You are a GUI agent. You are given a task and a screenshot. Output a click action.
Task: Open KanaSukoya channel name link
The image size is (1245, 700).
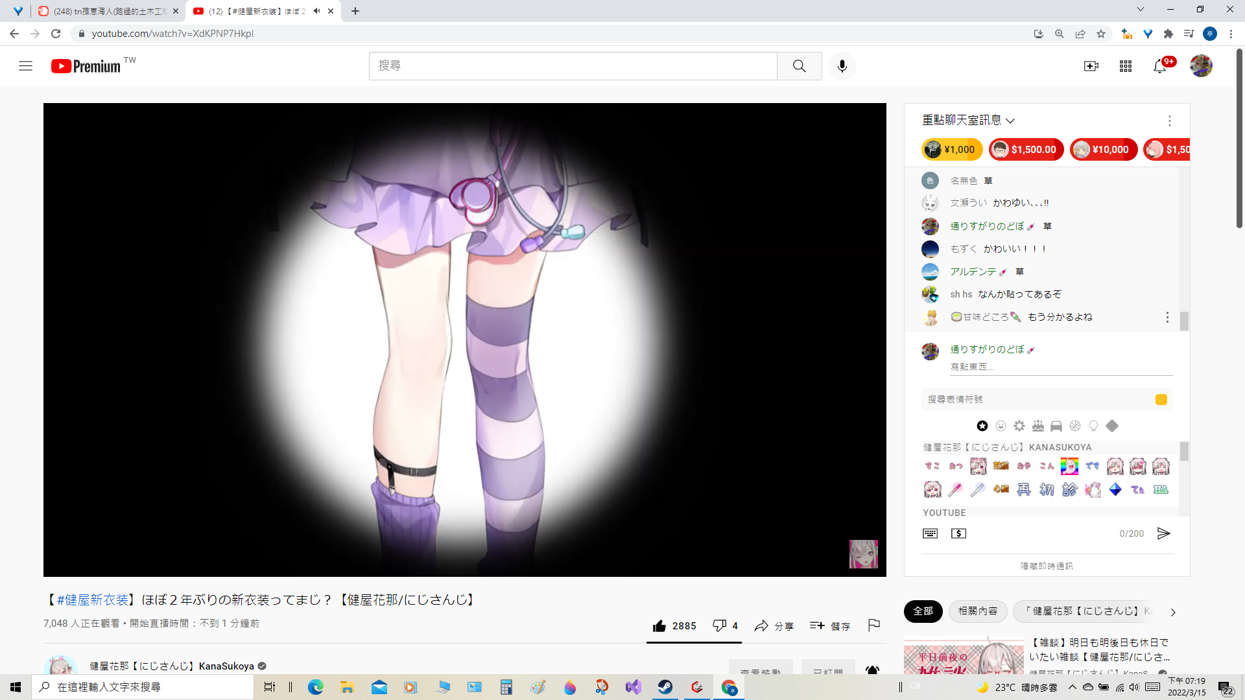tap(172, 666)
